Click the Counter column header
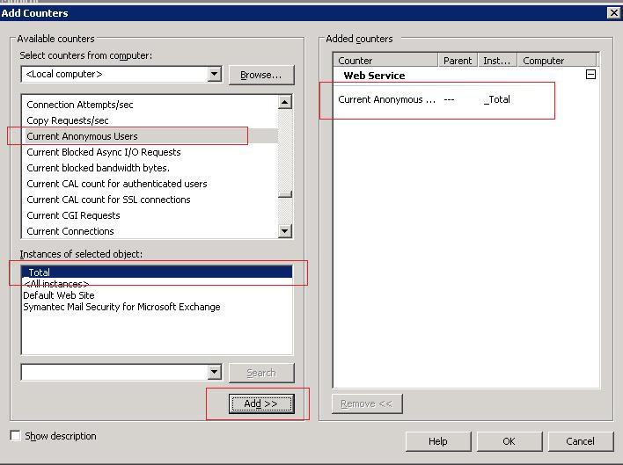623x465 pixels. pos(385,61)
